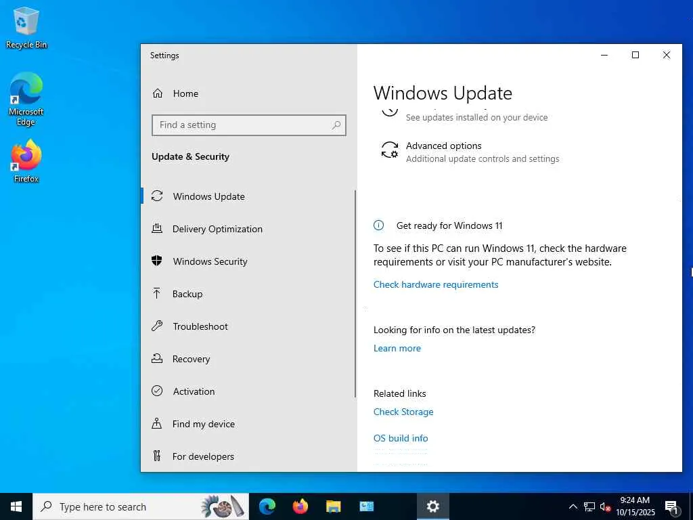The height and width of the screenshot is (520, 693).
Task: Open Microsoft Edge from the taskbar
Action: point(267,506)
